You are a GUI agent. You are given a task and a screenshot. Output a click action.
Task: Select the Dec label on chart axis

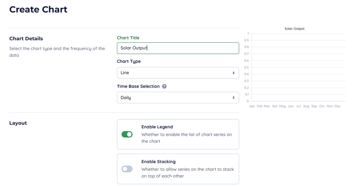pos(338,106)
